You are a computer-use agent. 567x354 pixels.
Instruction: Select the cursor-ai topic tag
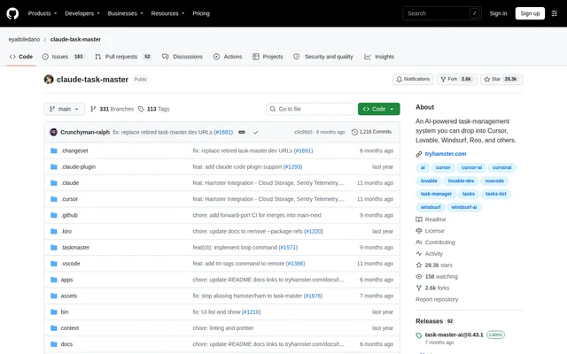tap(471, 167)
